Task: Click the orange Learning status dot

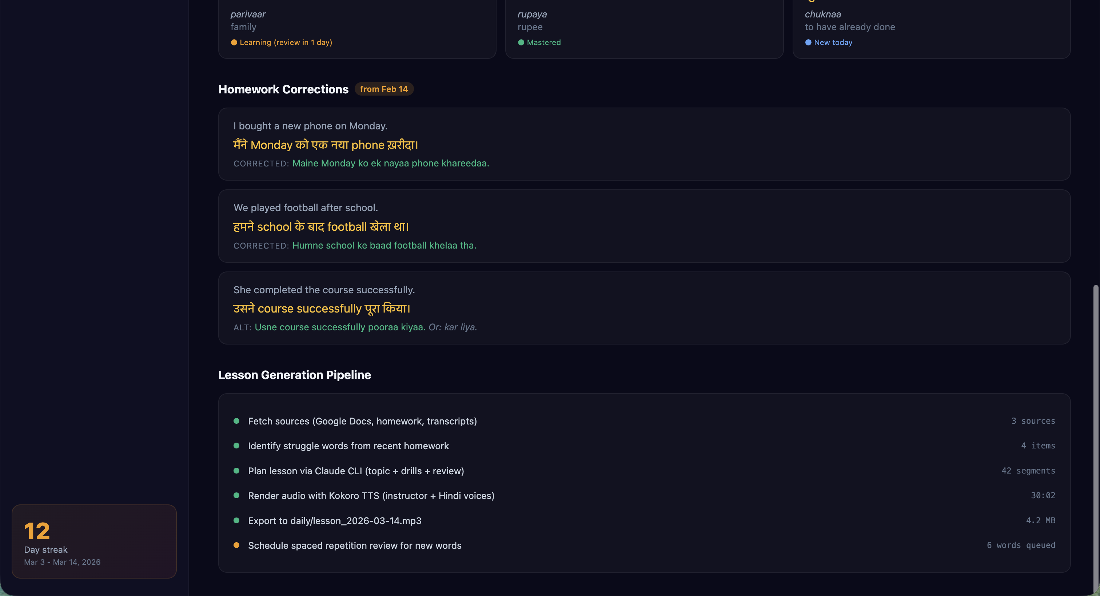Action: click(x=234, y=42)
